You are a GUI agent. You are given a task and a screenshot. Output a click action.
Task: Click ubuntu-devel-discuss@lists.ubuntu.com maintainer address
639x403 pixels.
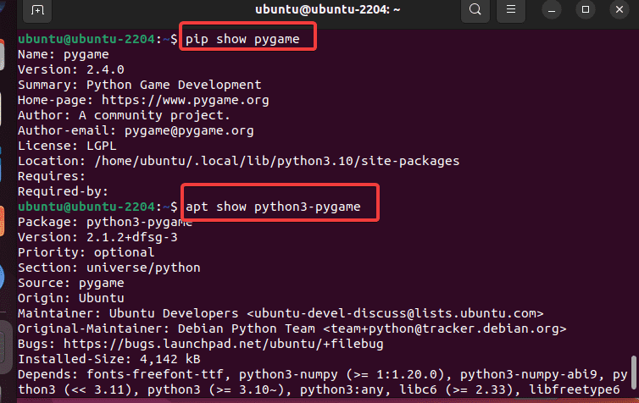pos(395,313)
